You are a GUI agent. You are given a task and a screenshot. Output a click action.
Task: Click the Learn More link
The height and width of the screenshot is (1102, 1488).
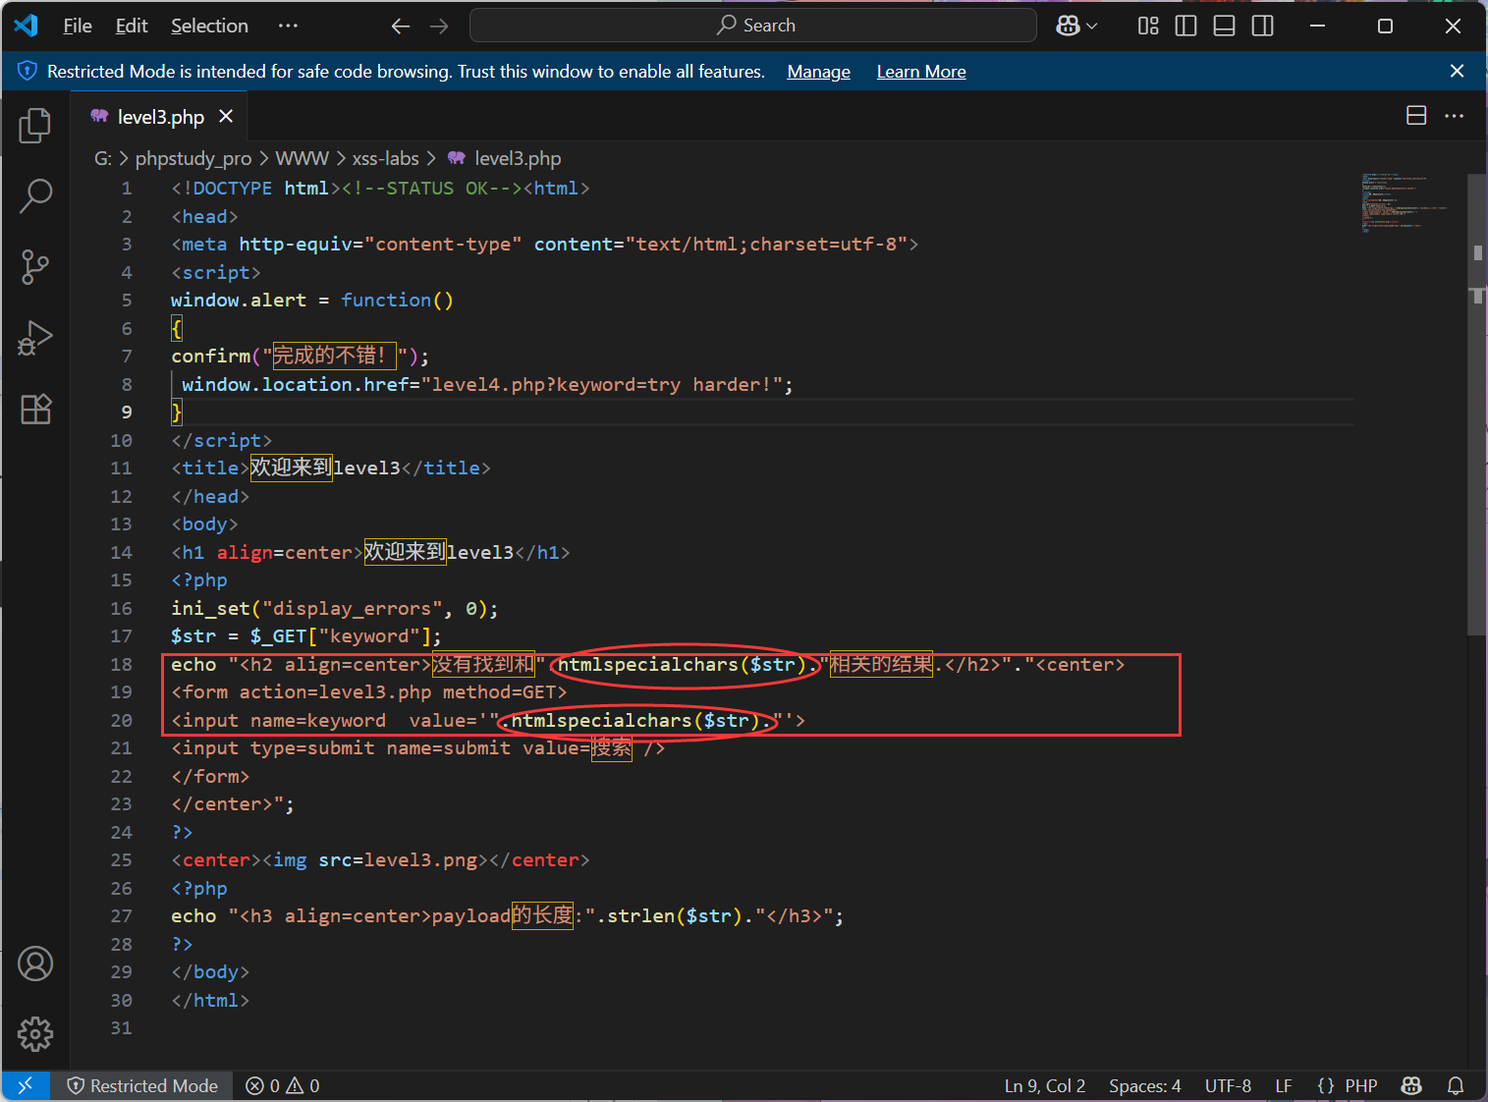pyautogui.click(x=921, y=72)
